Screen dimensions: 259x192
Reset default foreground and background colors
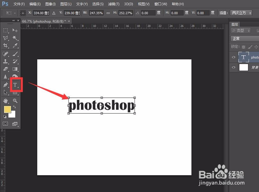tap(5, 117)
